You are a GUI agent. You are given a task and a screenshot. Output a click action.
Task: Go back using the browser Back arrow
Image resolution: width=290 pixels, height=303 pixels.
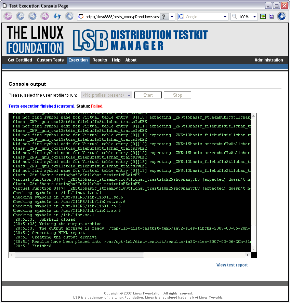20,16
